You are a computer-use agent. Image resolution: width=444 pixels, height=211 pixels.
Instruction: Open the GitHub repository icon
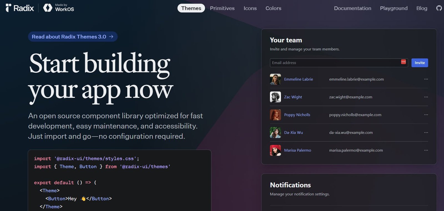point(439,8)
